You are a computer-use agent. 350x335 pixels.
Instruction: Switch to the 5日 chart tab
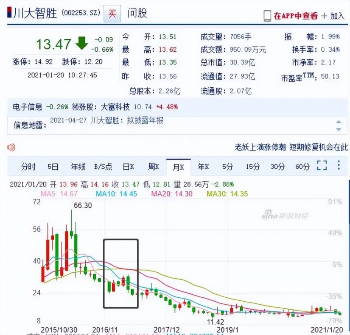click(53, 167)
